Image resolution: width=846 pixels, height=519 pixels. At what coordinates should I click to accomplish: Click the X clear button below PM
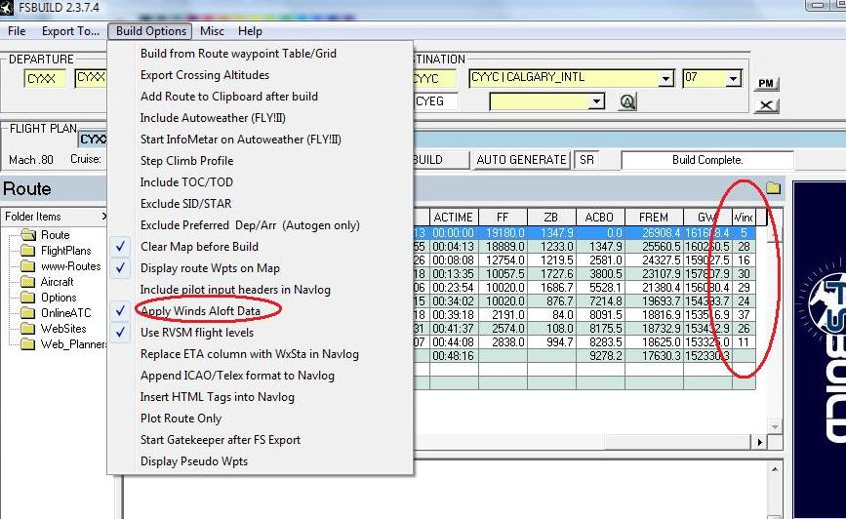(x=766, y=105)
